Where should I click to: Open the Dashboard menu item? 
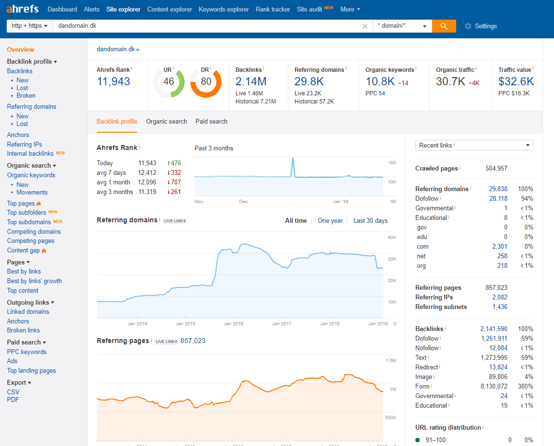click(62, 10)
